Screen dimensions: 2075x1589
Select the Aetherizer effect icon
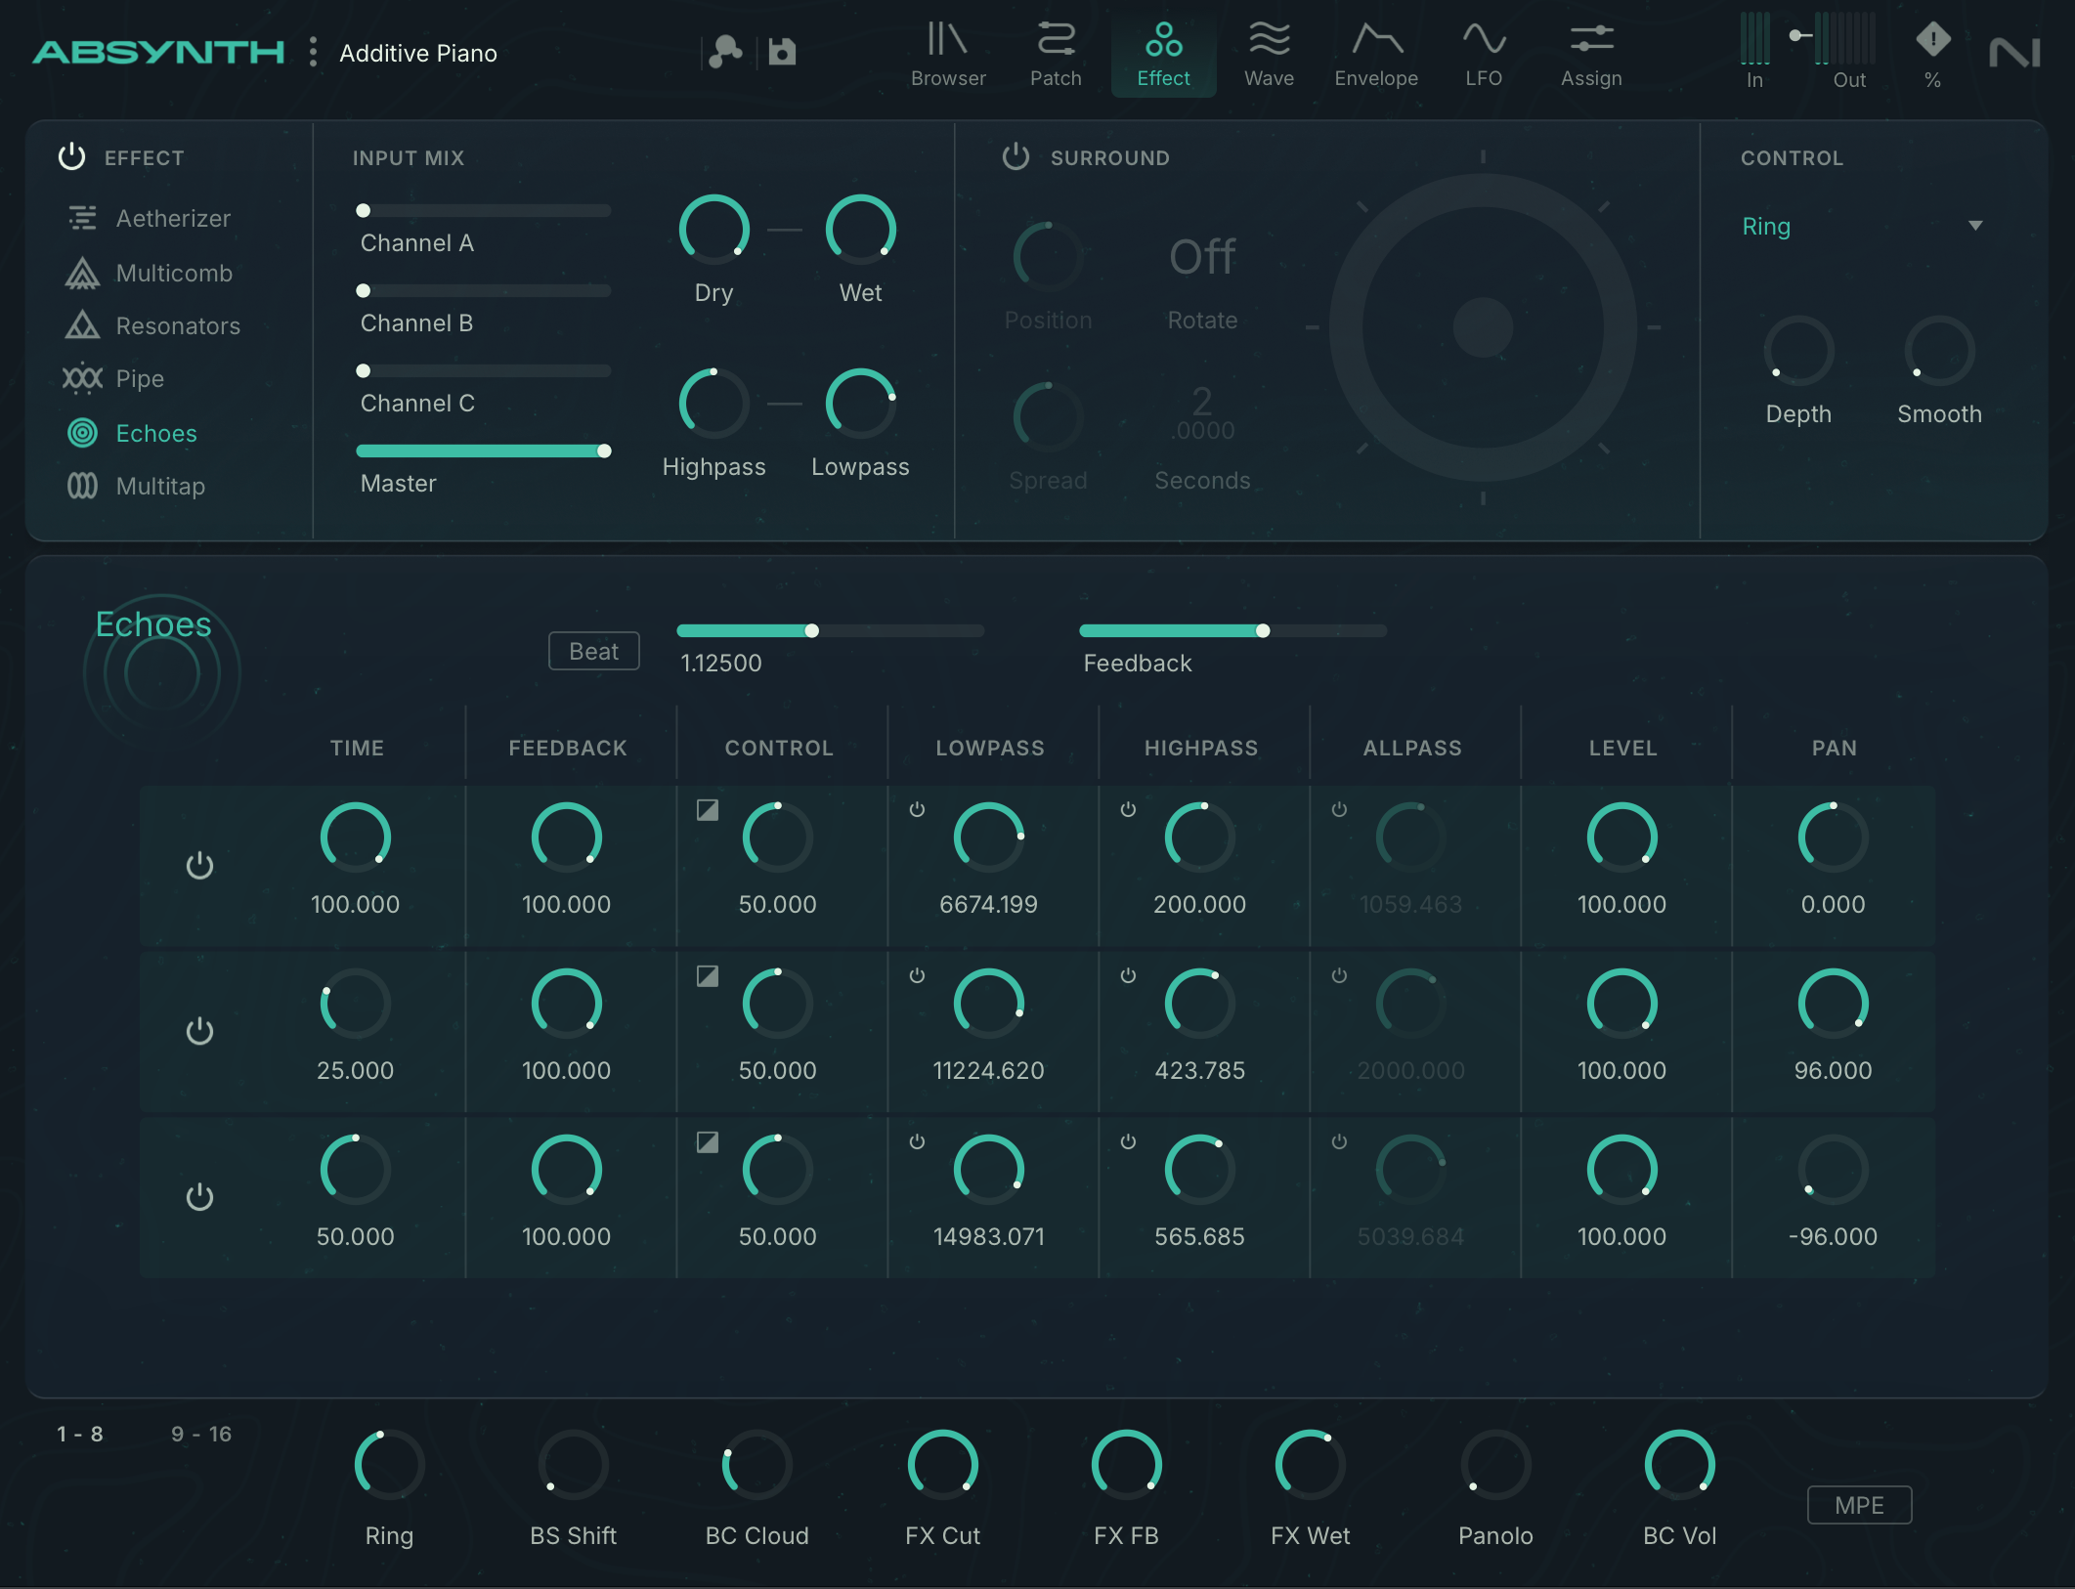coord(82,218)
